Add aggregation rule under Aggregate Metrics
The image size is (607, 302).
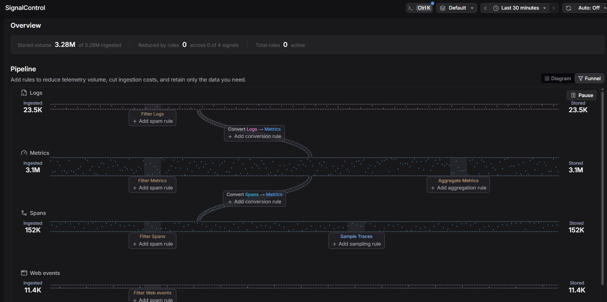[x=458, y=188]
